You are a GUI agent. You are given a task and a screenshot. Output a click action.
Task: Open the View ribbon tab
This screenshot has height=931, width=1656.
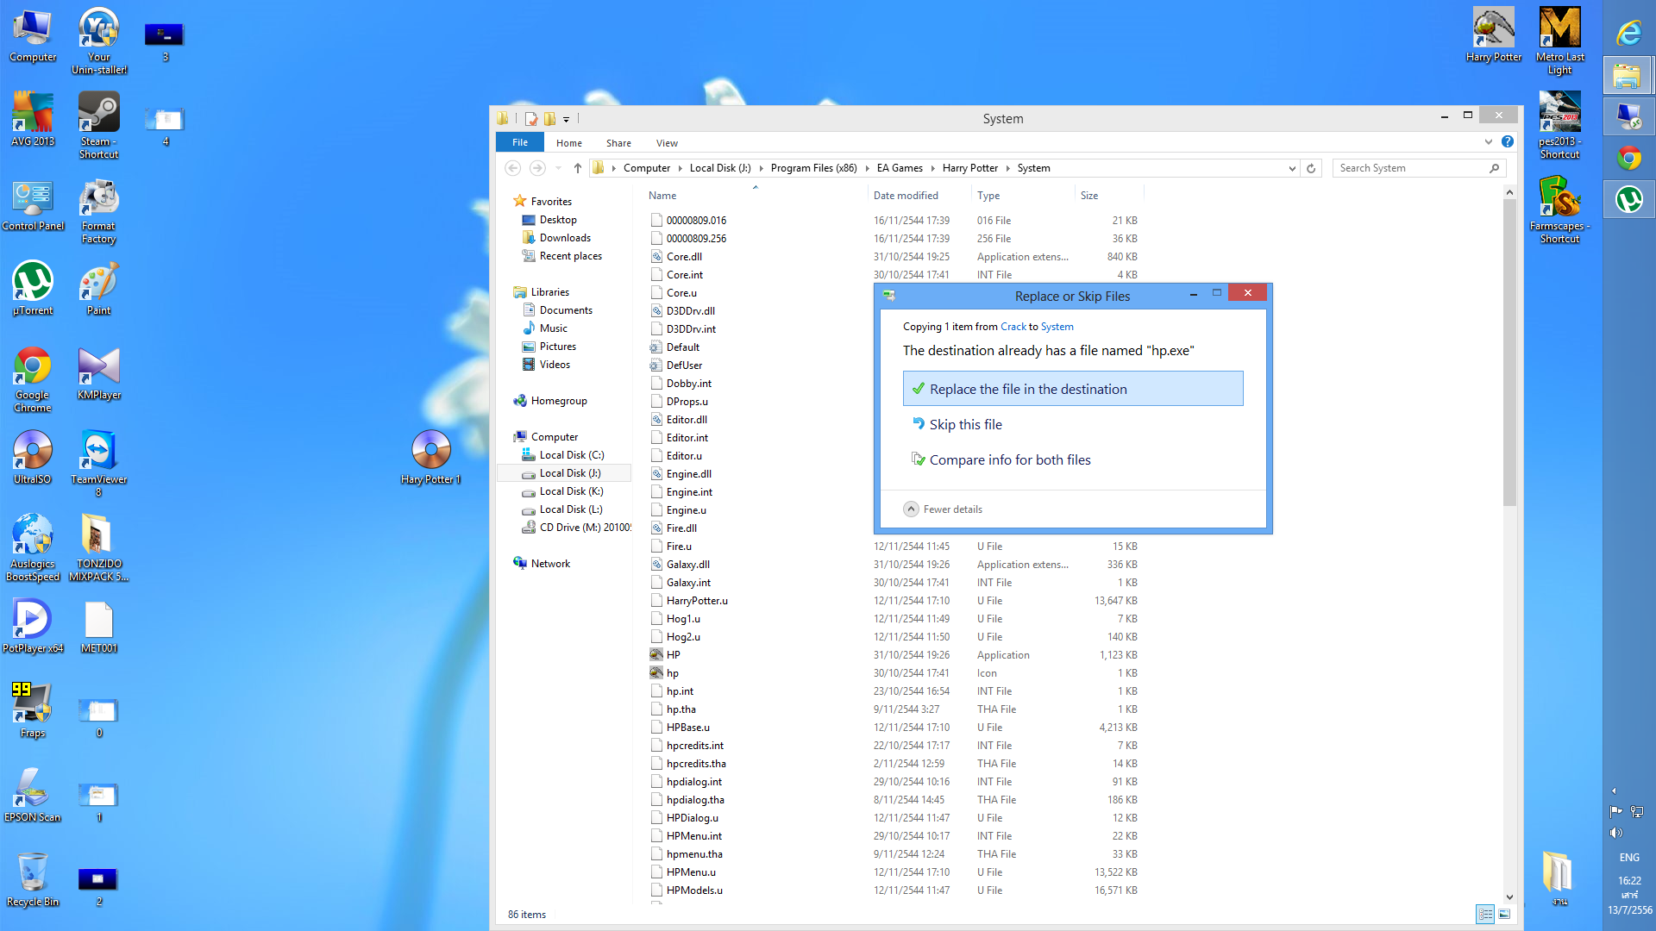click(x=667, y=143)
